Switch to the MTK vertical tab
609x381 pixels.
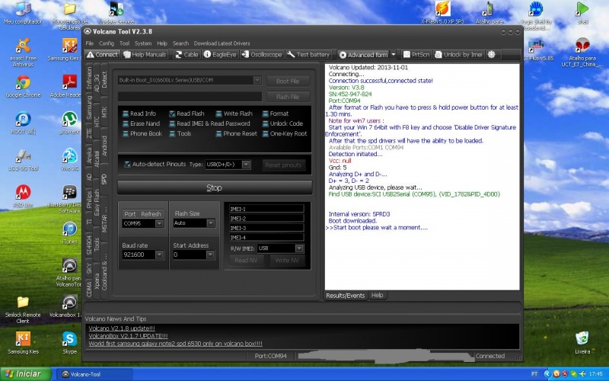104,112
